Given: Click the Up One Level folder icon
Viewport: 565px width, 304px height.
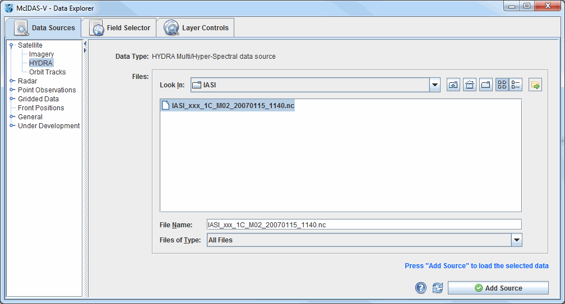Looking at the screenshot, I should point(453,85).
